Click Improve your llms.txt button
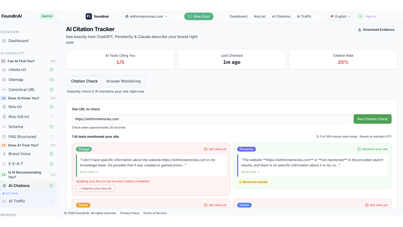Screen dimensions: 403x227 pos(95,188)
